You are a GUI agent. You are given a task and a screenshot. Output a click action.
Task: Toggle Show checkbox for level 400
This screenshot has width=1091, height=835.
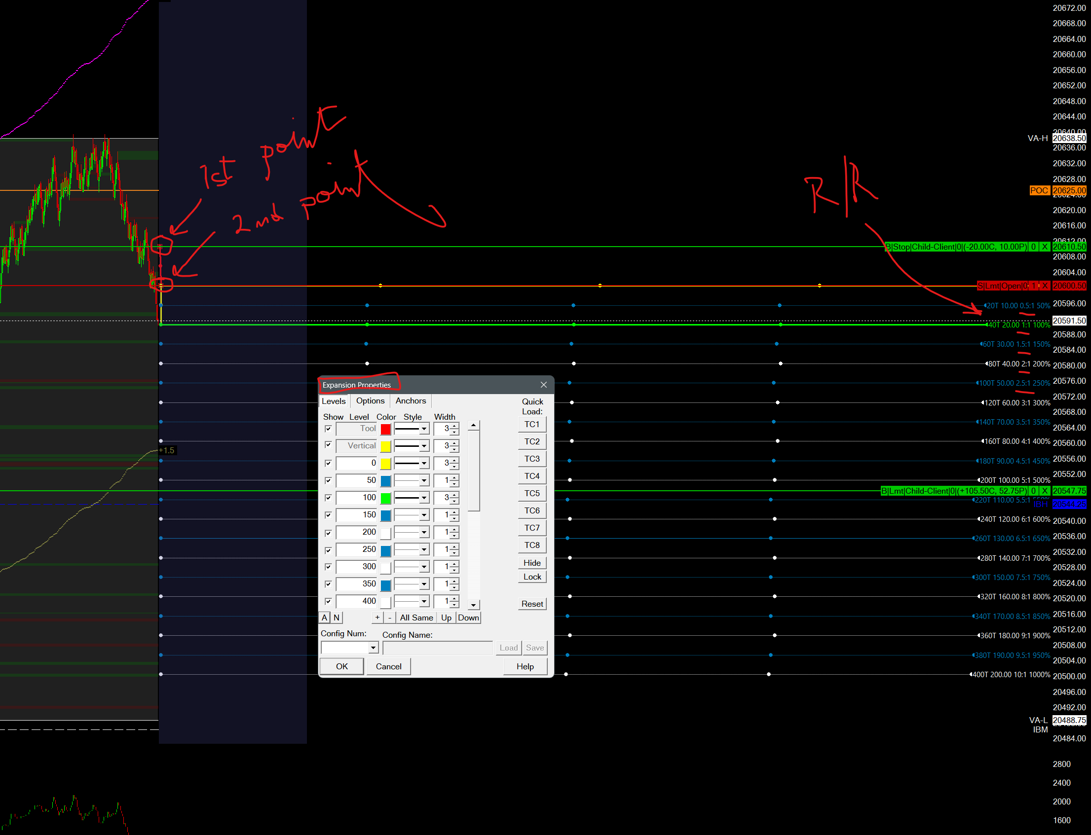coord(328,601)
